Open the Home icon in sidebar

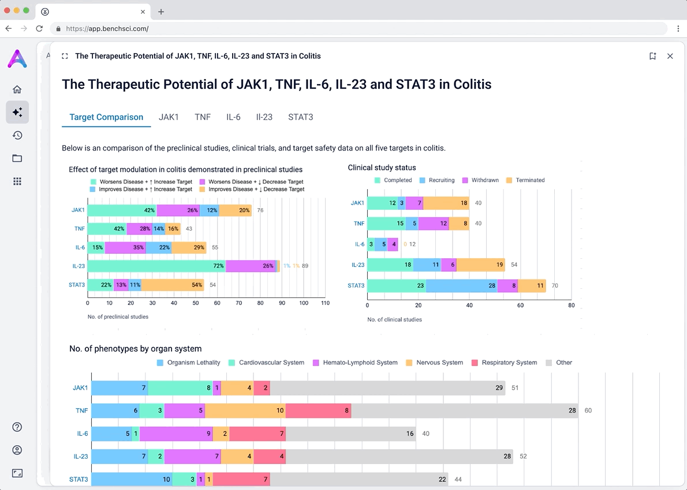point(17,89)
